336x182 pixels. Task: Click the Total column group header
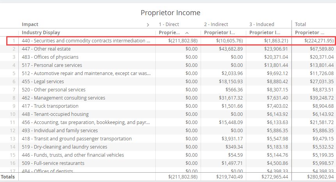(x=300, y=24)
